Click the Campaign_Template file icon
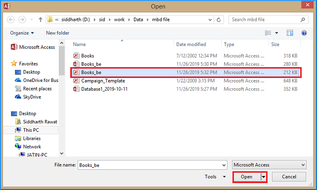This screenshot has height=190, width=317. [76, 80]
